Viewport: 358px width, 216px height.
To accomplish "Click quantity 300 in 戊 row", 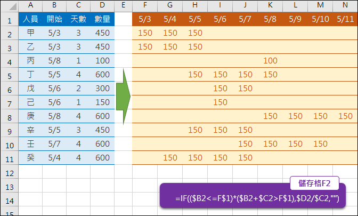I will 102,88.
